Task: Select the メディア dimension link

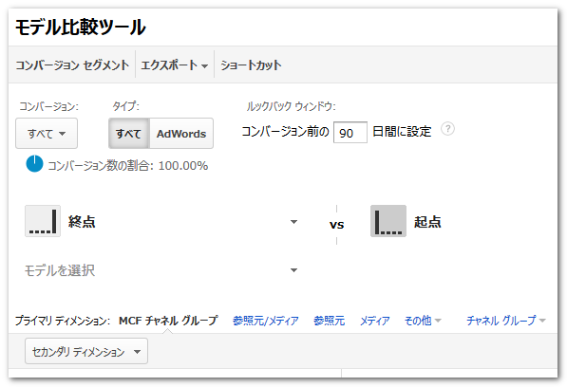Action: [x=374, y=321]
